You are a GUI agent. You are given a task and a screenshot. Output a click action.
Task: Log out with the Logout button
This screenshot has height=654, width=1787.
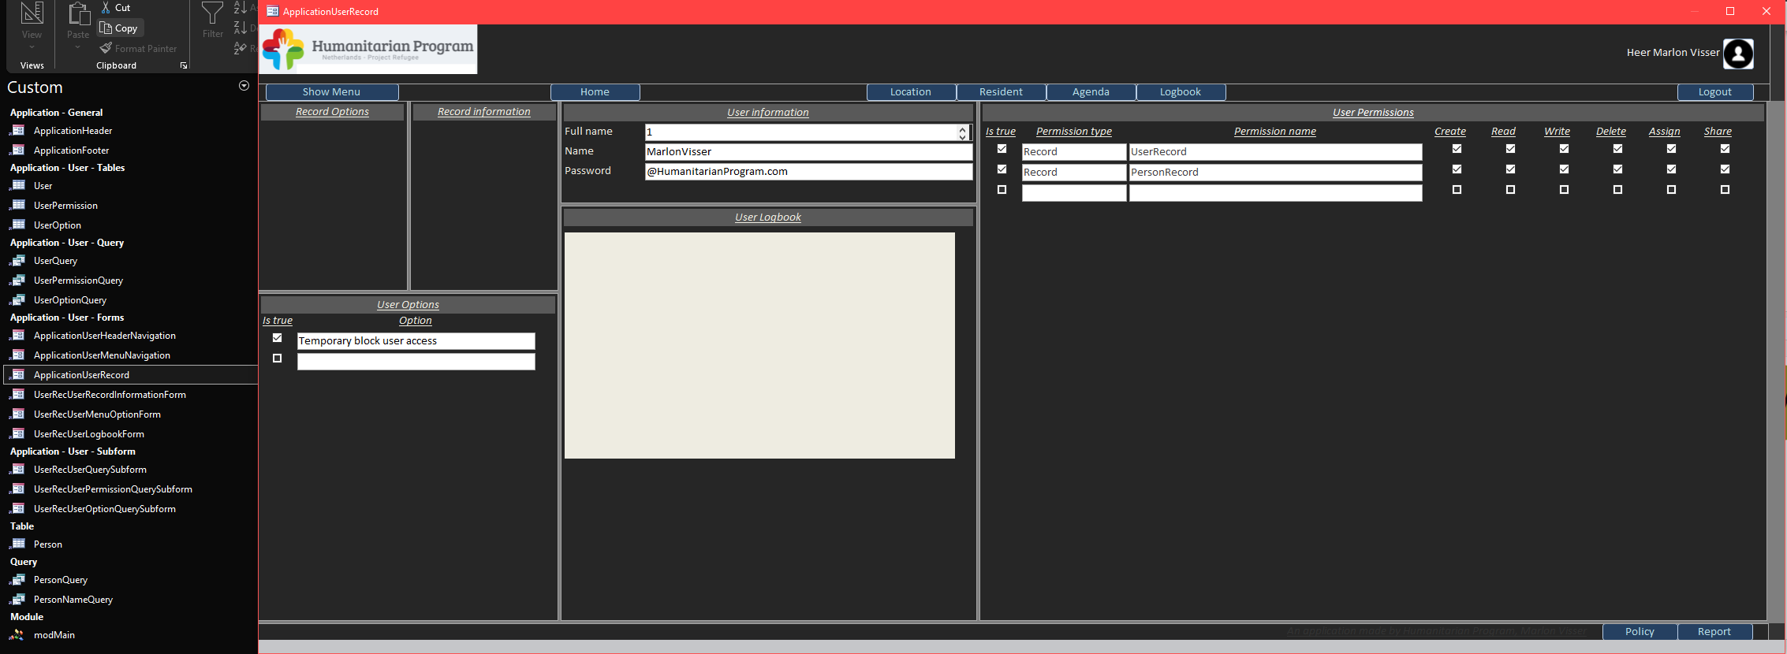tap(1714, 92)
